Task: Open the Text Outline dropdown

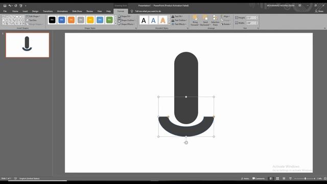Action: click(x=179, y=20)
